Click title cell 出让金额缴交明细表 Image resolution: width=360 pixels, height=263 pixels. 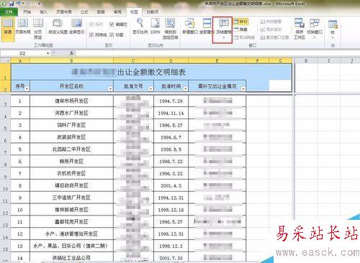click(151, 72)
